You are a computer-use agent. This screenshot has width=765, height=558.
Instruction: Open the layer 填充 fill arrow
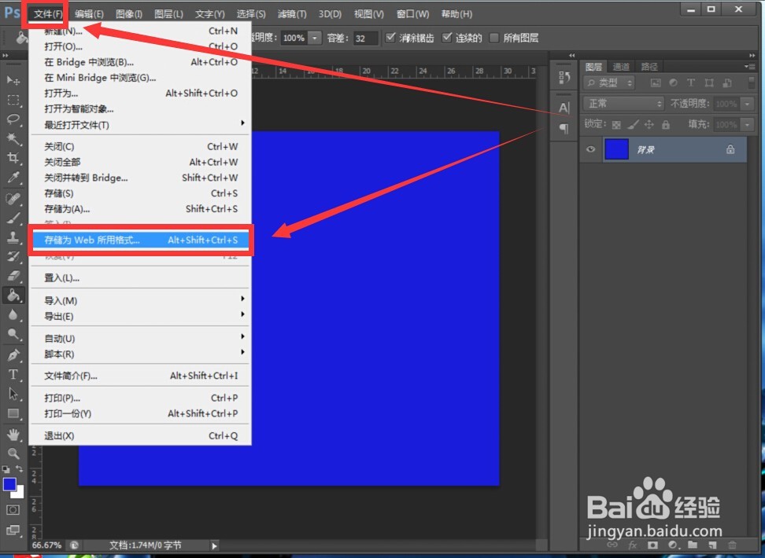point(748,125)
